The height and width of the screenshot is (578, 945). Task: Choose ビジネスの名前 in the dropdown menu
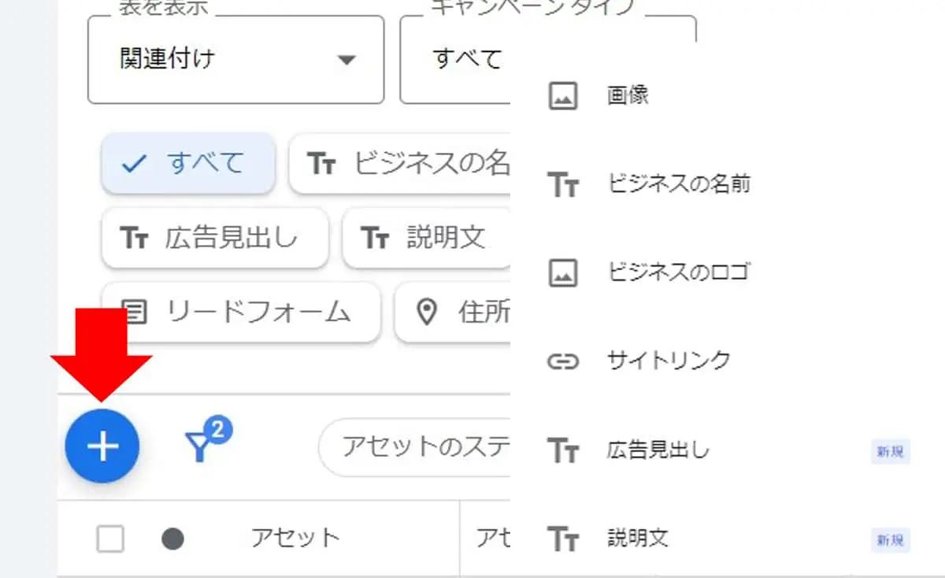679,184
